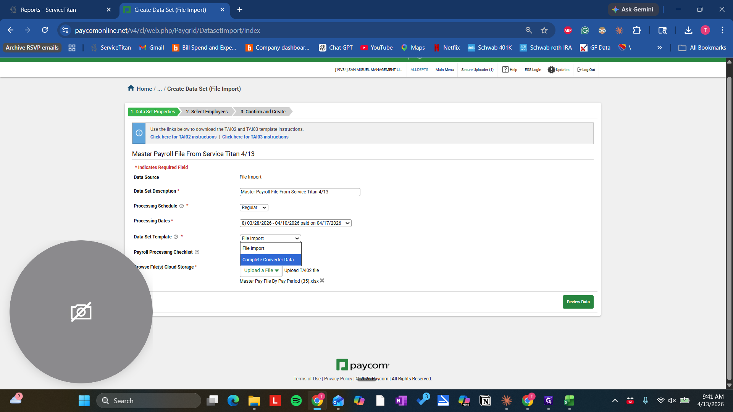Click the Data Set Template help tooltip

[x=176, y=237]
